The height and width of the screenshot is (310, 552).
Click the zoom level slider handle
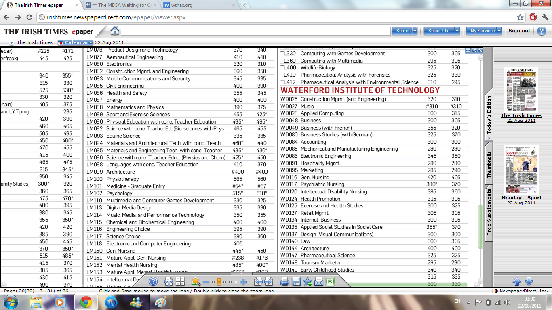pyautogui.click(x=219, y=282)
